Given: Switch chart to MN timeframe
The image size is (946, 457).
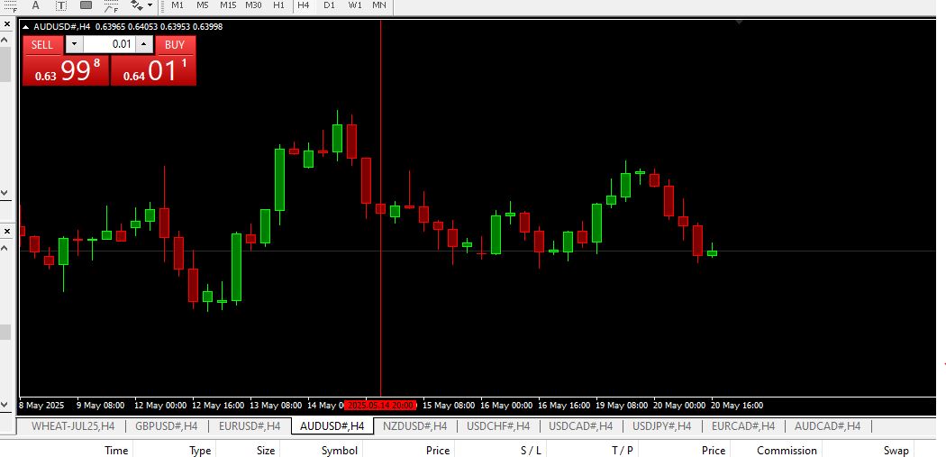Looking at the screenshot, I should pos(379,5).
